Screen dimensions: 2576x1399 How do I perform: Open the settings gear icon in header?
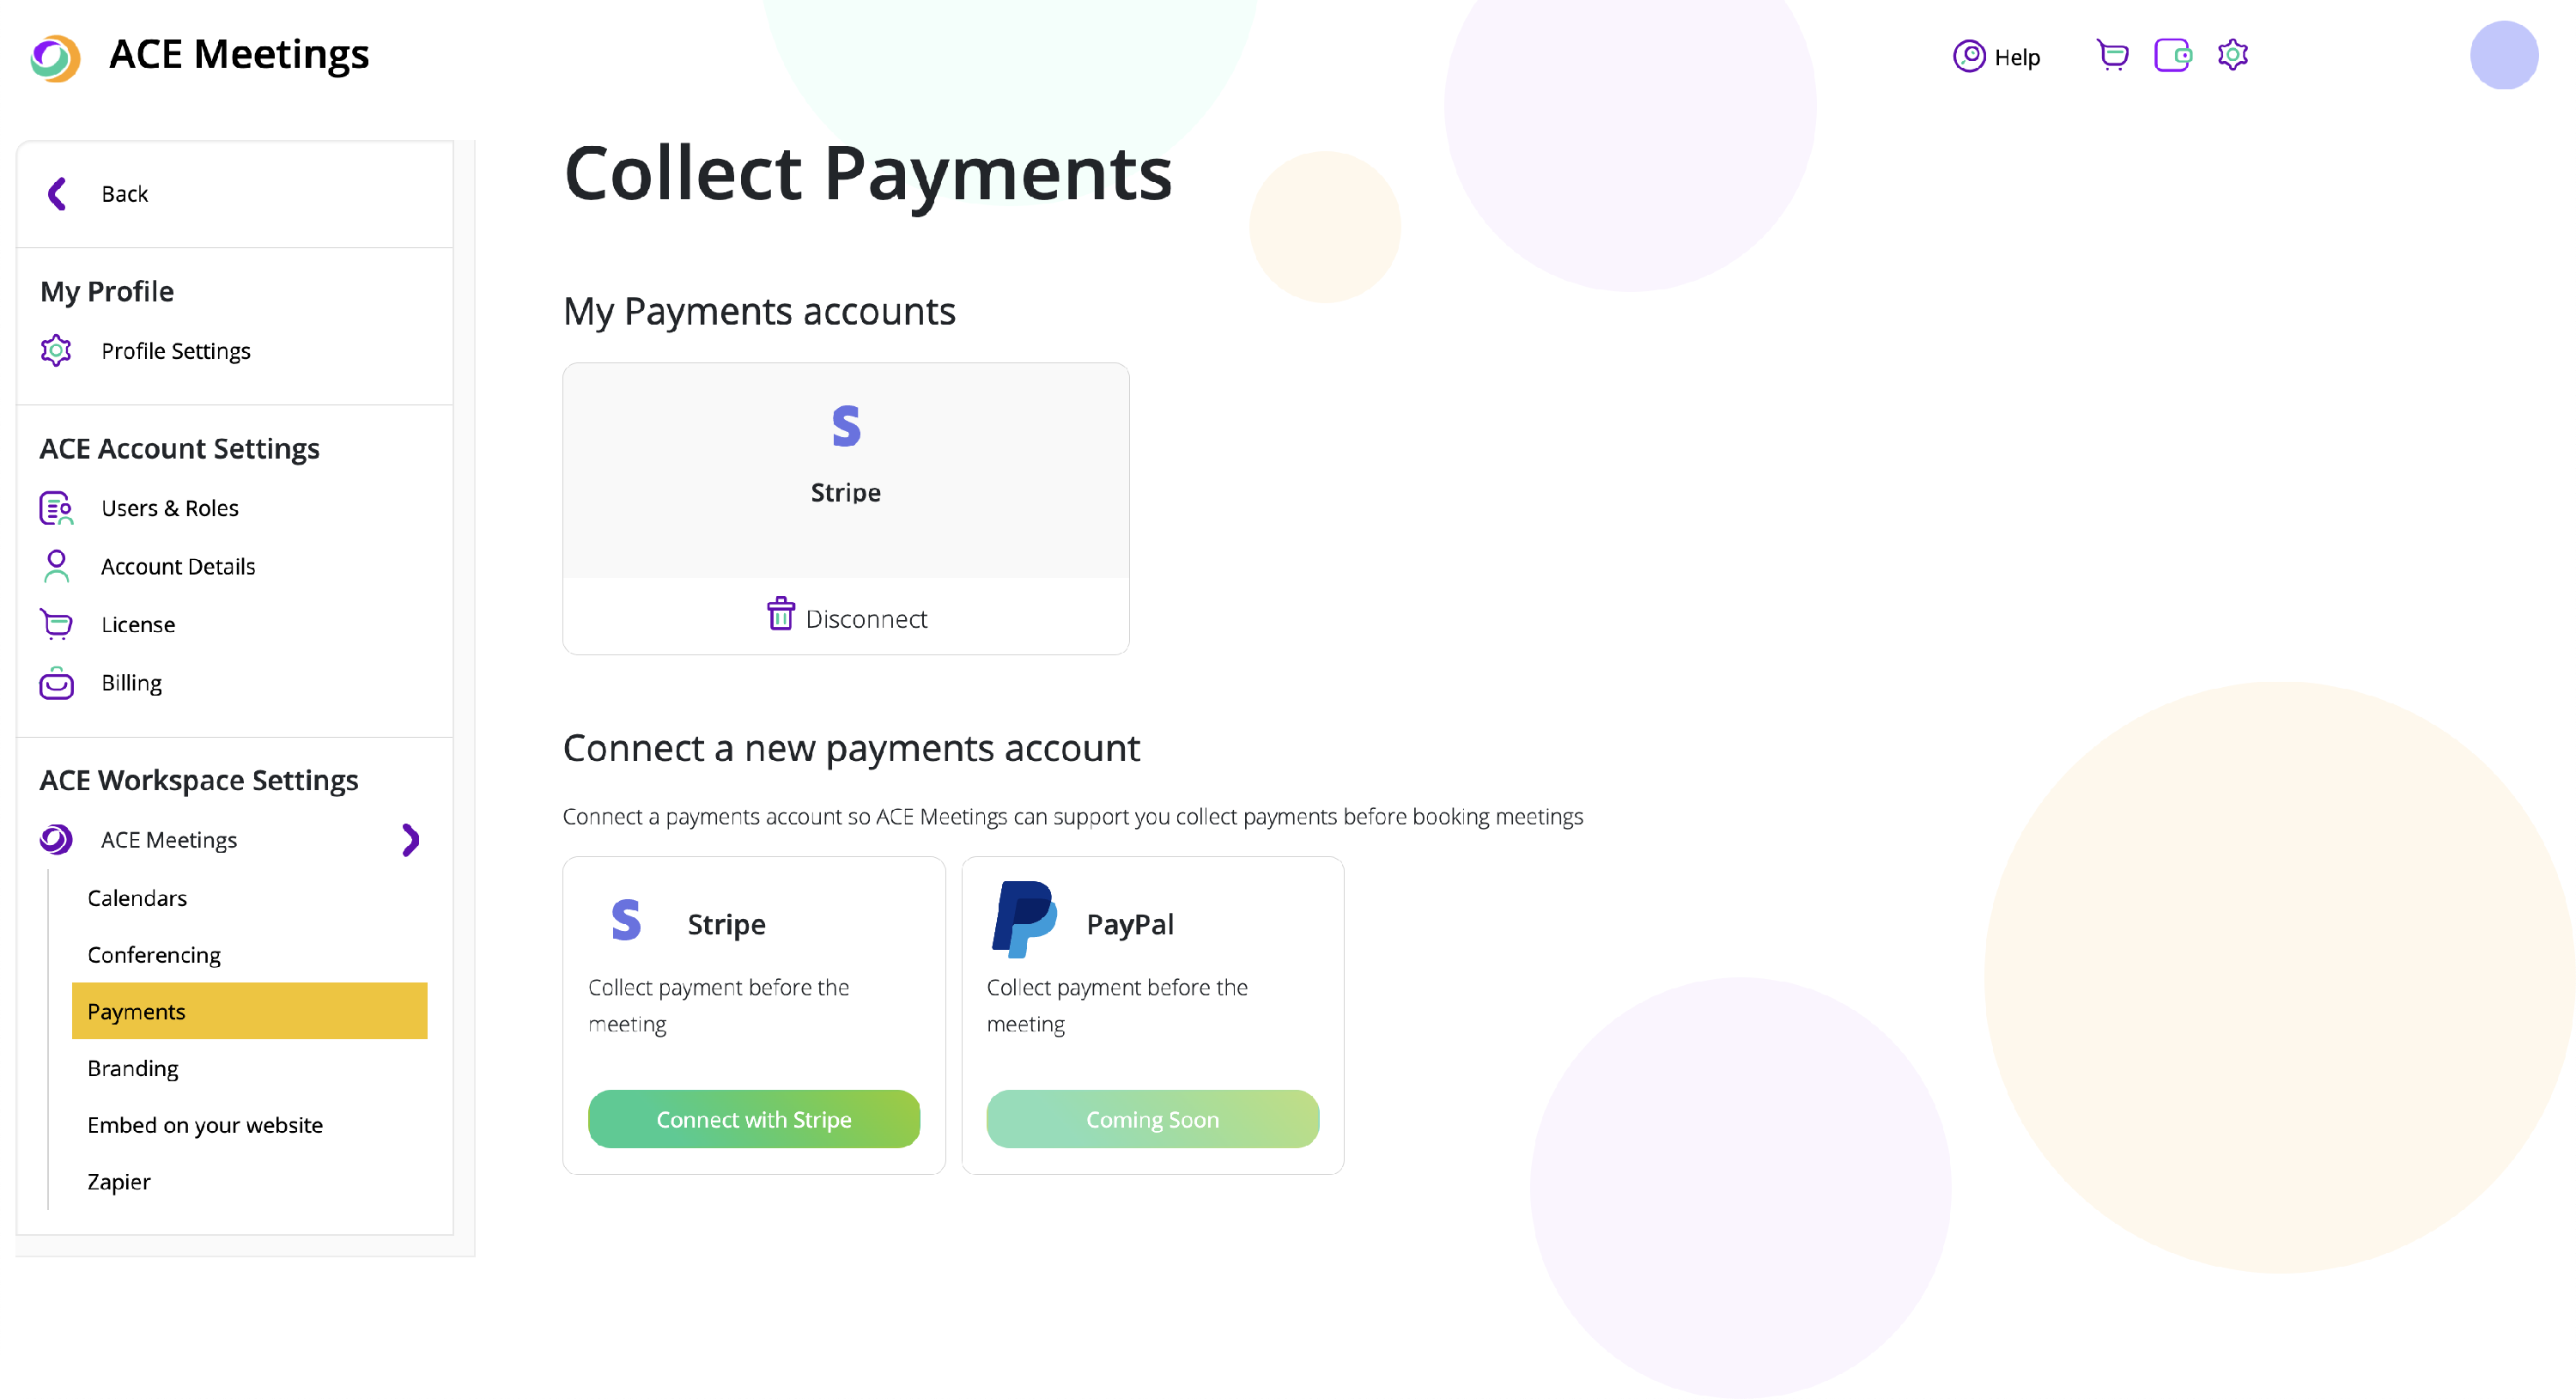point(2232,55)
